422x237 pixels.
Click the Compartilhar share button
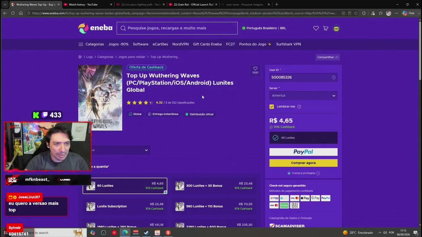coord(328,57)
